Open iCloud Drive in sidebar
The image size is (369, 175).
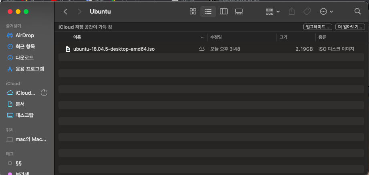(x=25, y=93)
